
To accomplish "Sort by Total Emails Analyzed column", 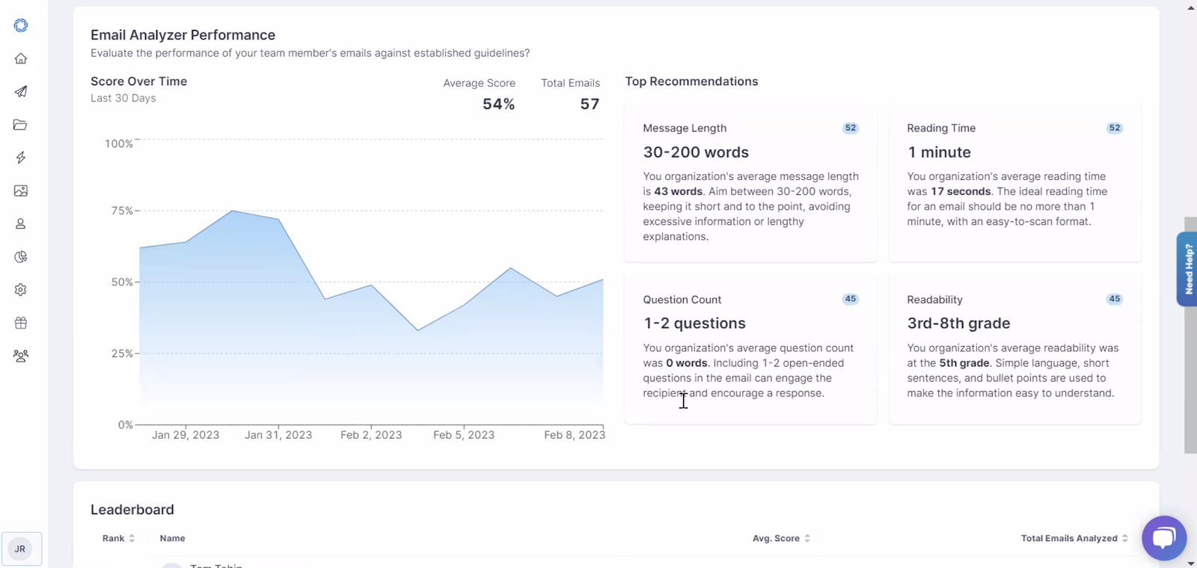I will coord(1074,538).
